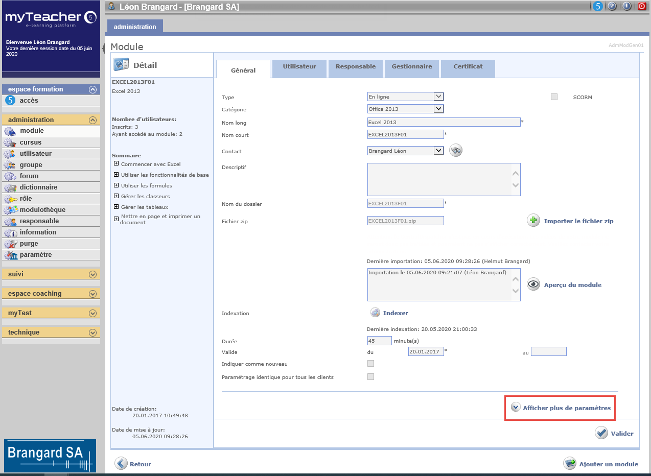Open the Certificat tab
Screen dimensions: 651x476
(468, 66)
